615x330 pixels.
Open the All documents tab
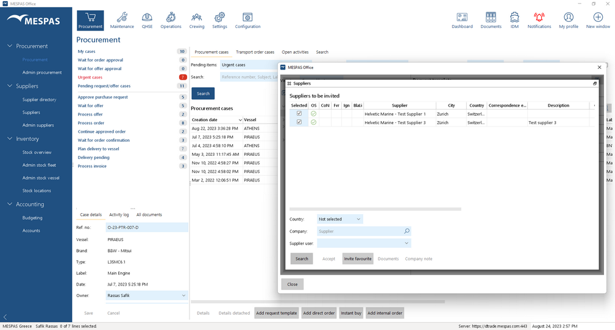click(x=149, y=215)
